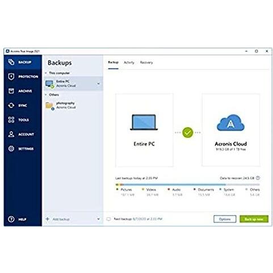Expand the Entire PC backup dropdown arrow
Screen dimensions: 273x273
coord(98,83)
